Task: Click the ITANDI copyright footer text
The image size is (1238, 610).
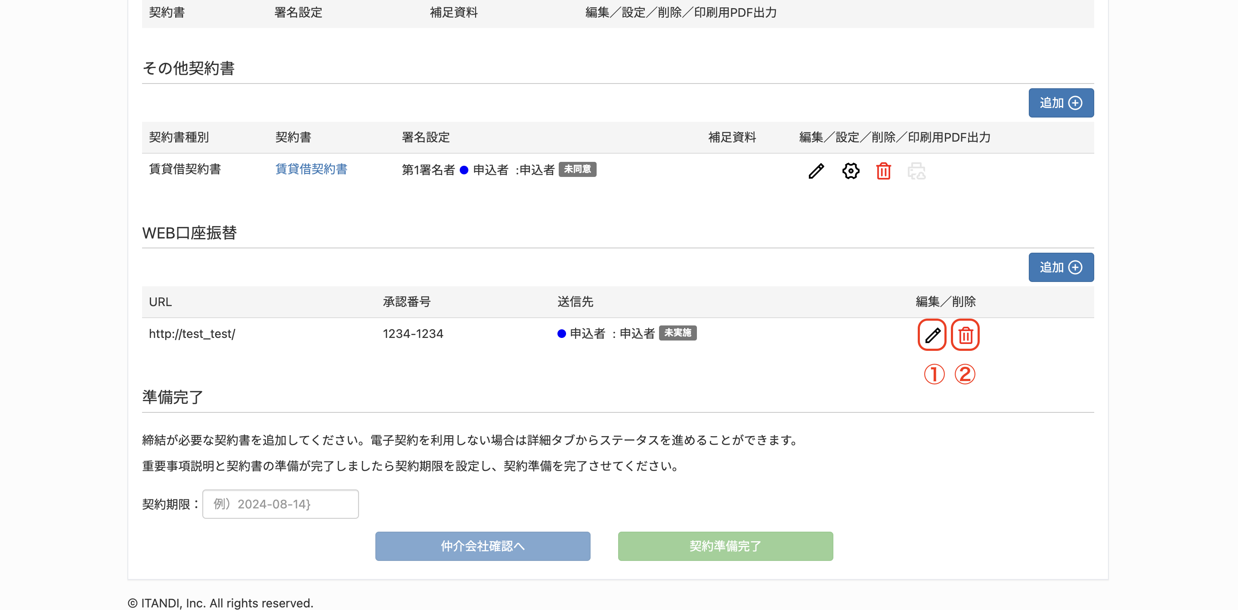Action: [220, 603]
